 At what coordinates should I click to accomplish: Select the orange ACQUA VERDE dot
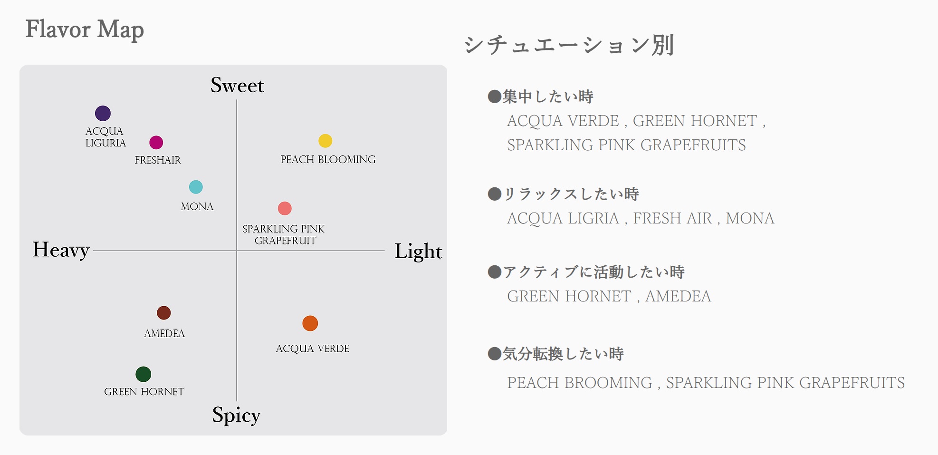(310, 323)
